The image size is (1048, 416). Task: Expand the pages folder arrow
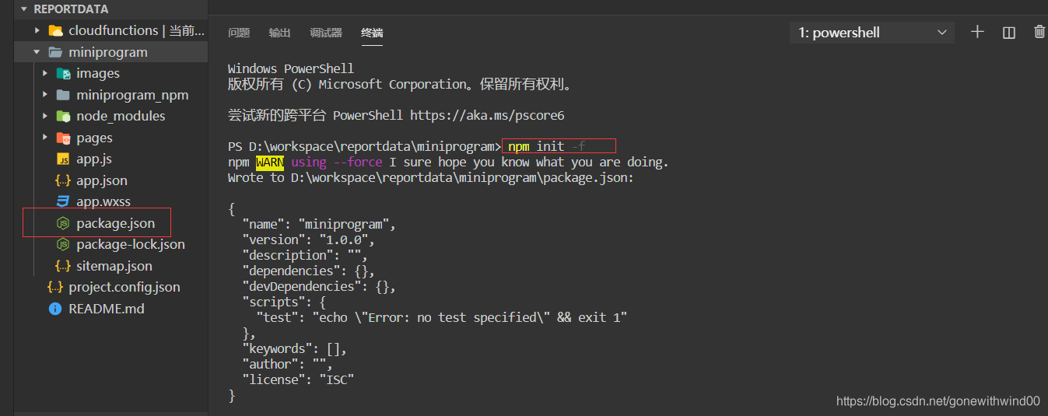tap(45, 138)
